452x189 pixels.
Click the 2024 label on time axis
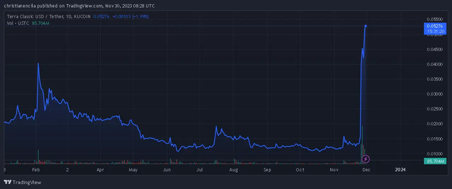coord(400,170)
